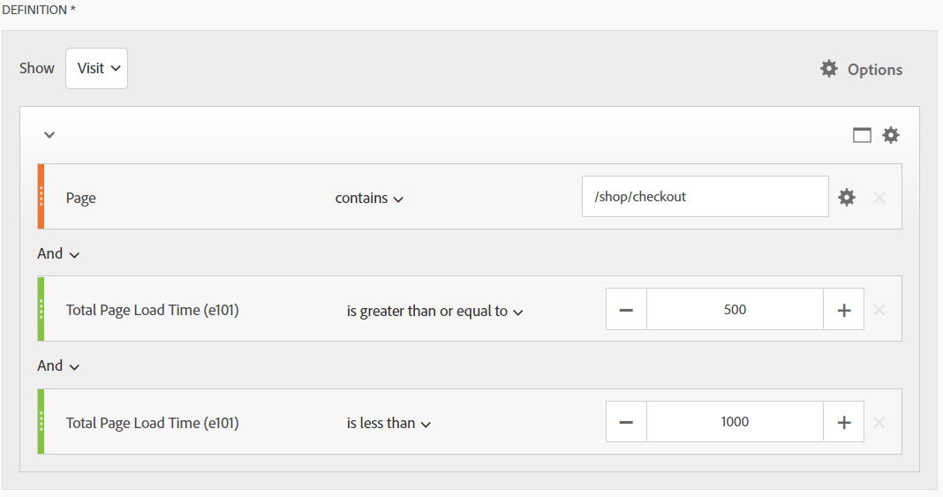Image resolution: width=943 pixels, height=497 pixels.
Task: Open 'is greater than or equal to' dropdown
Action: pyautogui.click(x=434, y=312)
